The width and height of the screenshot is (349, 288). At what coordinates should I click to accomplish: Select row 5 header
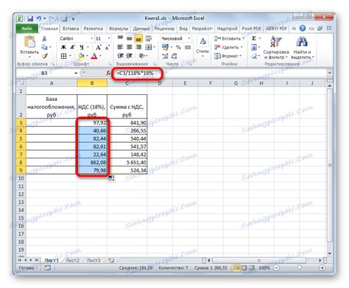click(x=21, y=138)
